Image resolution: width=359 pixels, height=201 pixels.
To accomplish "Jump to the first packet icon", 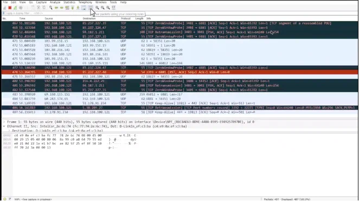I will pos(73,8).
